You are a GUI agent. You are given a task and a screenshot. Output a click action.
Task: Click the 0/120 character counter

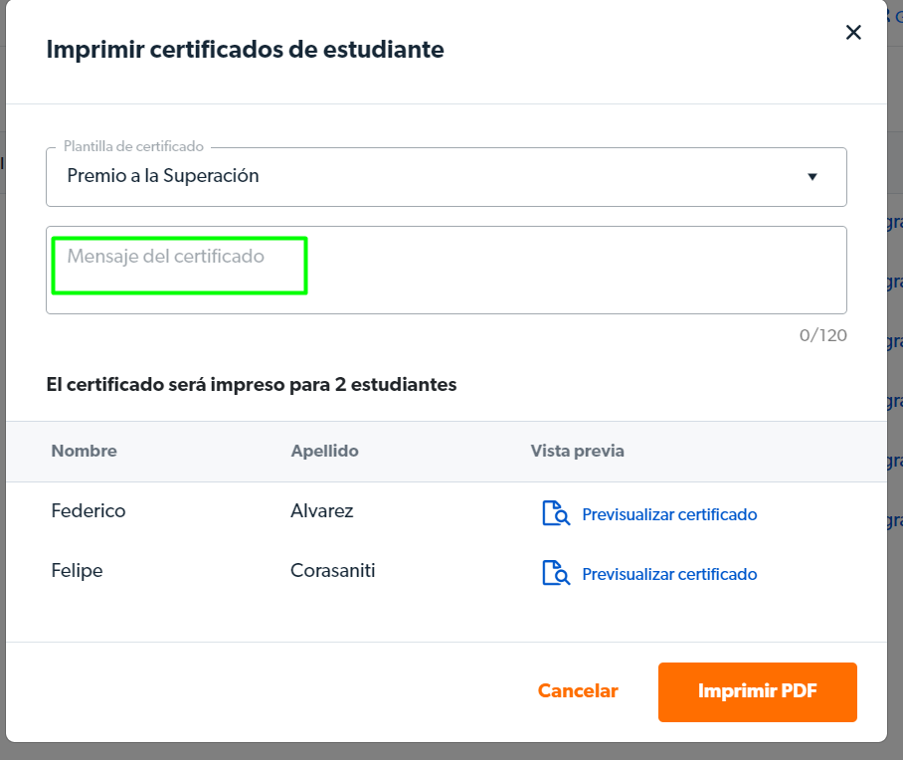(x=823, y=335)
